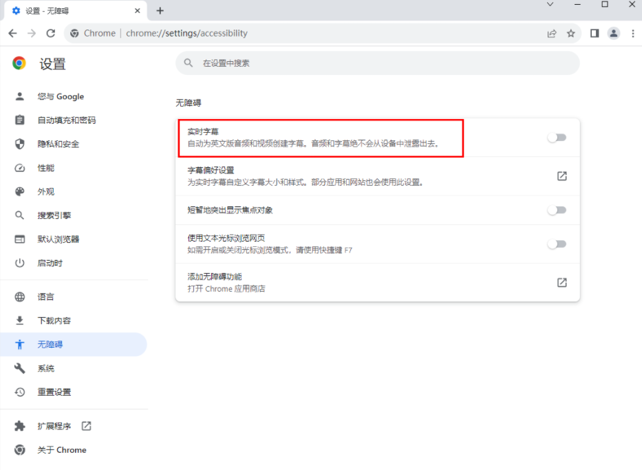This screenshot has height=470, width=642.
Task: Enable the 实时字幕 toggle
Action: [x=557, y=138]
